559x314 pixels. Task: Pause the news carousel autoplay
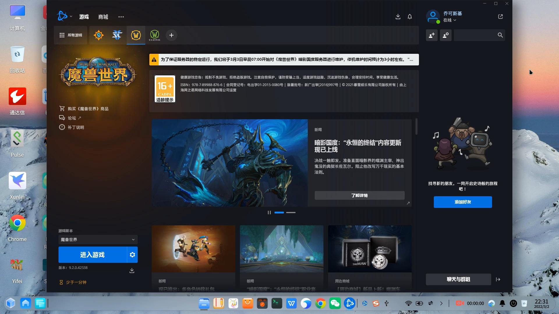coord(269,213)
